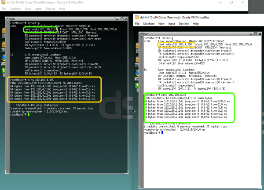Open Devices menu in front dsl Clone window
This screenshot has height=190, width=264.
184,24
